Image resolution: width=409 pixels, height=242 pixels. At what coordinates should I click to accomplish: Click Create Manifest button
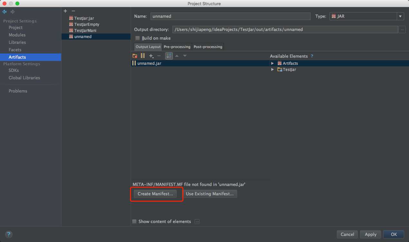155,194
